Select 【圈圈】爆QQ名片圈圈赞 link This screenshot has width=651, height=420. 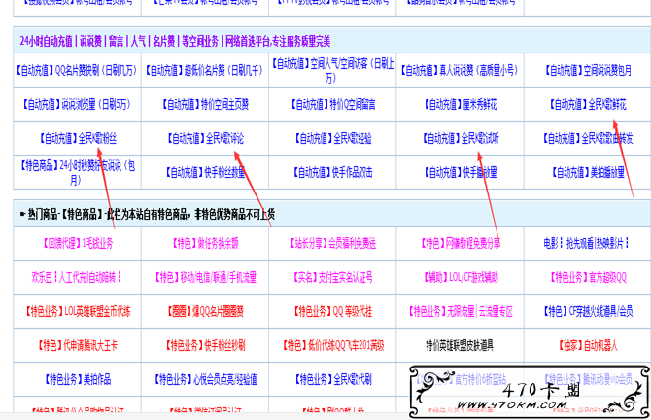(205, 311)
